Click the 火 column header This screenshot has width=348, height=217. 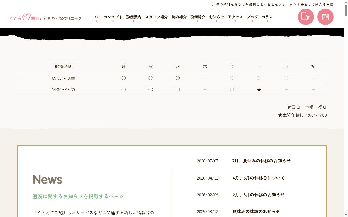pos(151,66)
